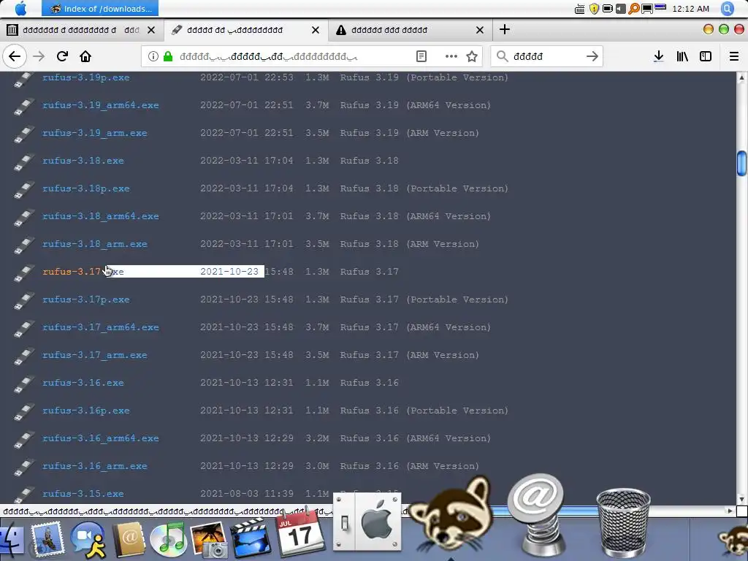
Task: Download rufus-3.17.exe
Action: (83, 272)
